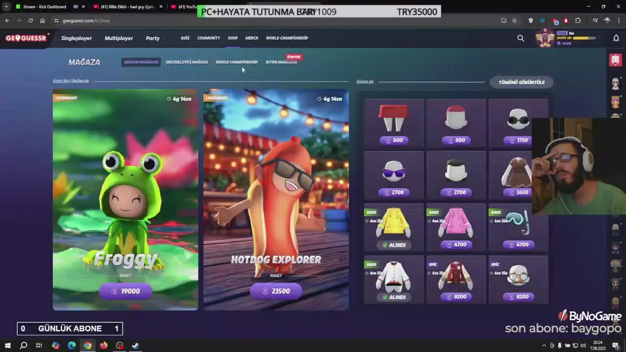Open the Singleplayer menu
This screenshot has height=352, width=626.
(x=76, y=38)
